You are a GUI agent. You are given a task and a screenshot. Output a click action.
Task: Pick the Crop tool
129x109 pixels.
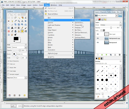[12, 25]
